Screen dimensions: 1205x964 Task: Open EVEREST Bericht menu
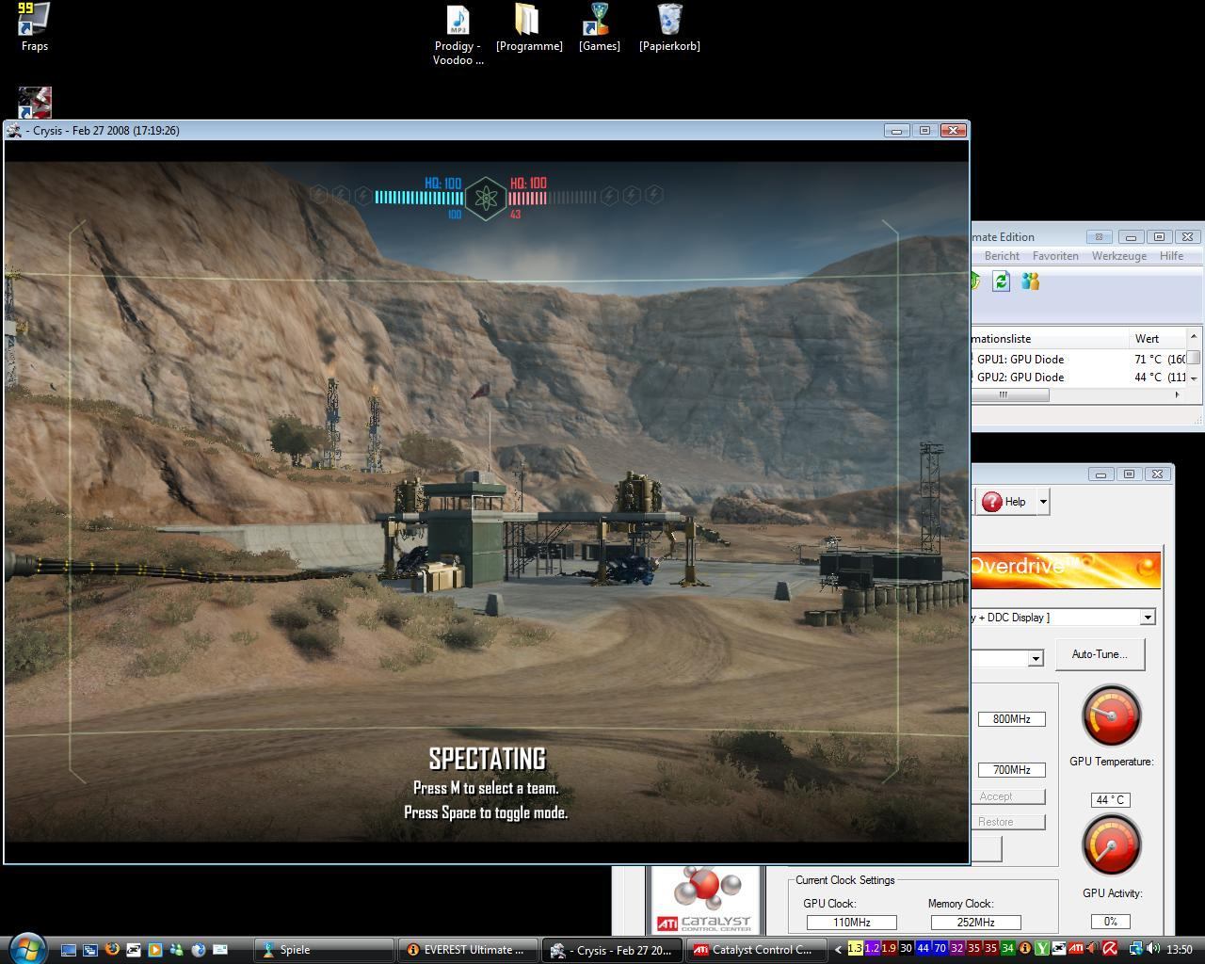tap(1002, 256)
